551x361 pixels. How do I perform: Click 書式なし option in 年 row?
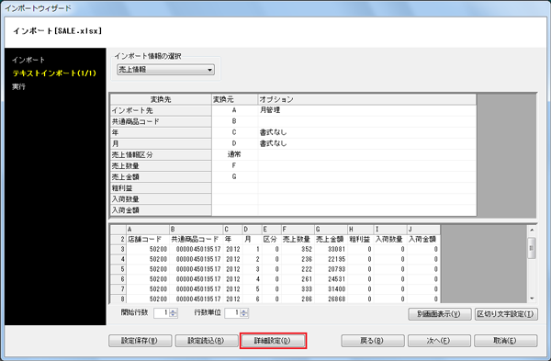(x=366, y=132)
